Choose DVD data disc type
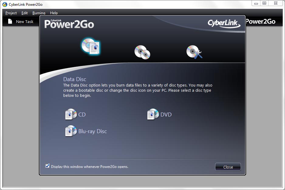 (159, 114)
